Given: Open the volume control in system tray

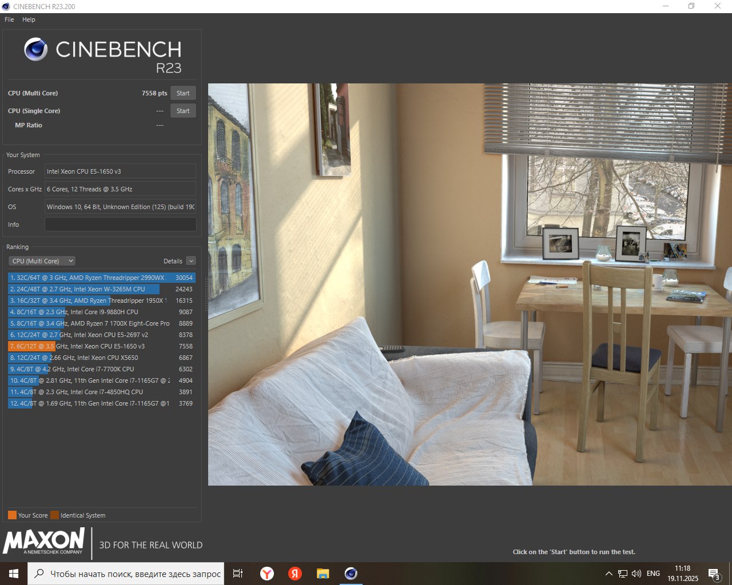Looking at the screenshot, I should (x=636, y=574).
